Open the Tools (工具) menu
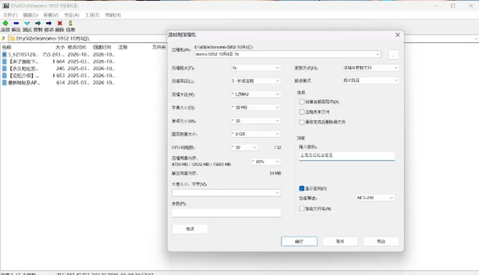 pyautogui.click(x=92, y=15)
